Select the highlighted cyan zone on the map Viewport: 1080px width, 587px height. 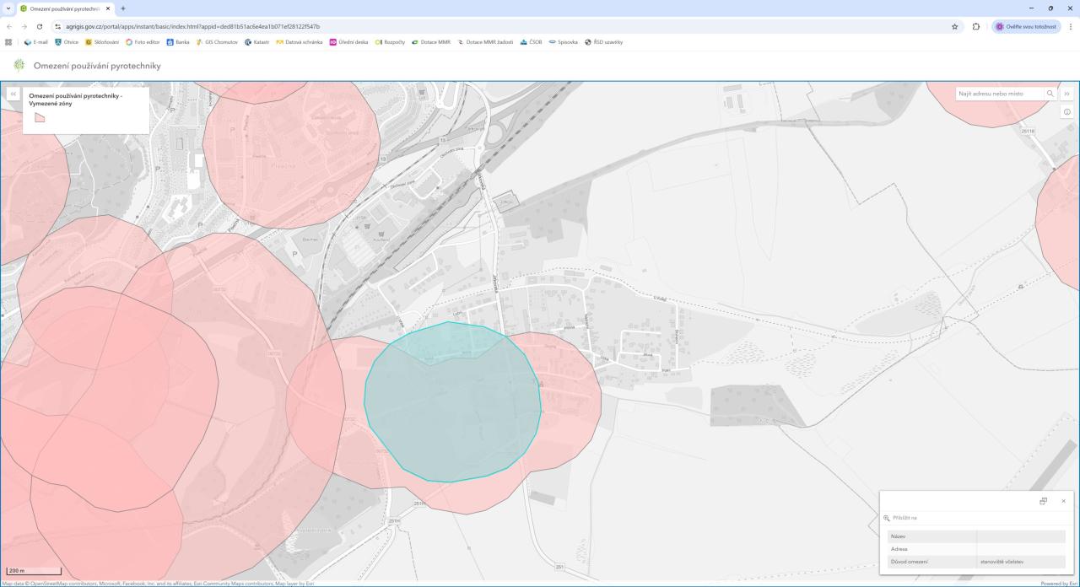click(x=452, y=402)
